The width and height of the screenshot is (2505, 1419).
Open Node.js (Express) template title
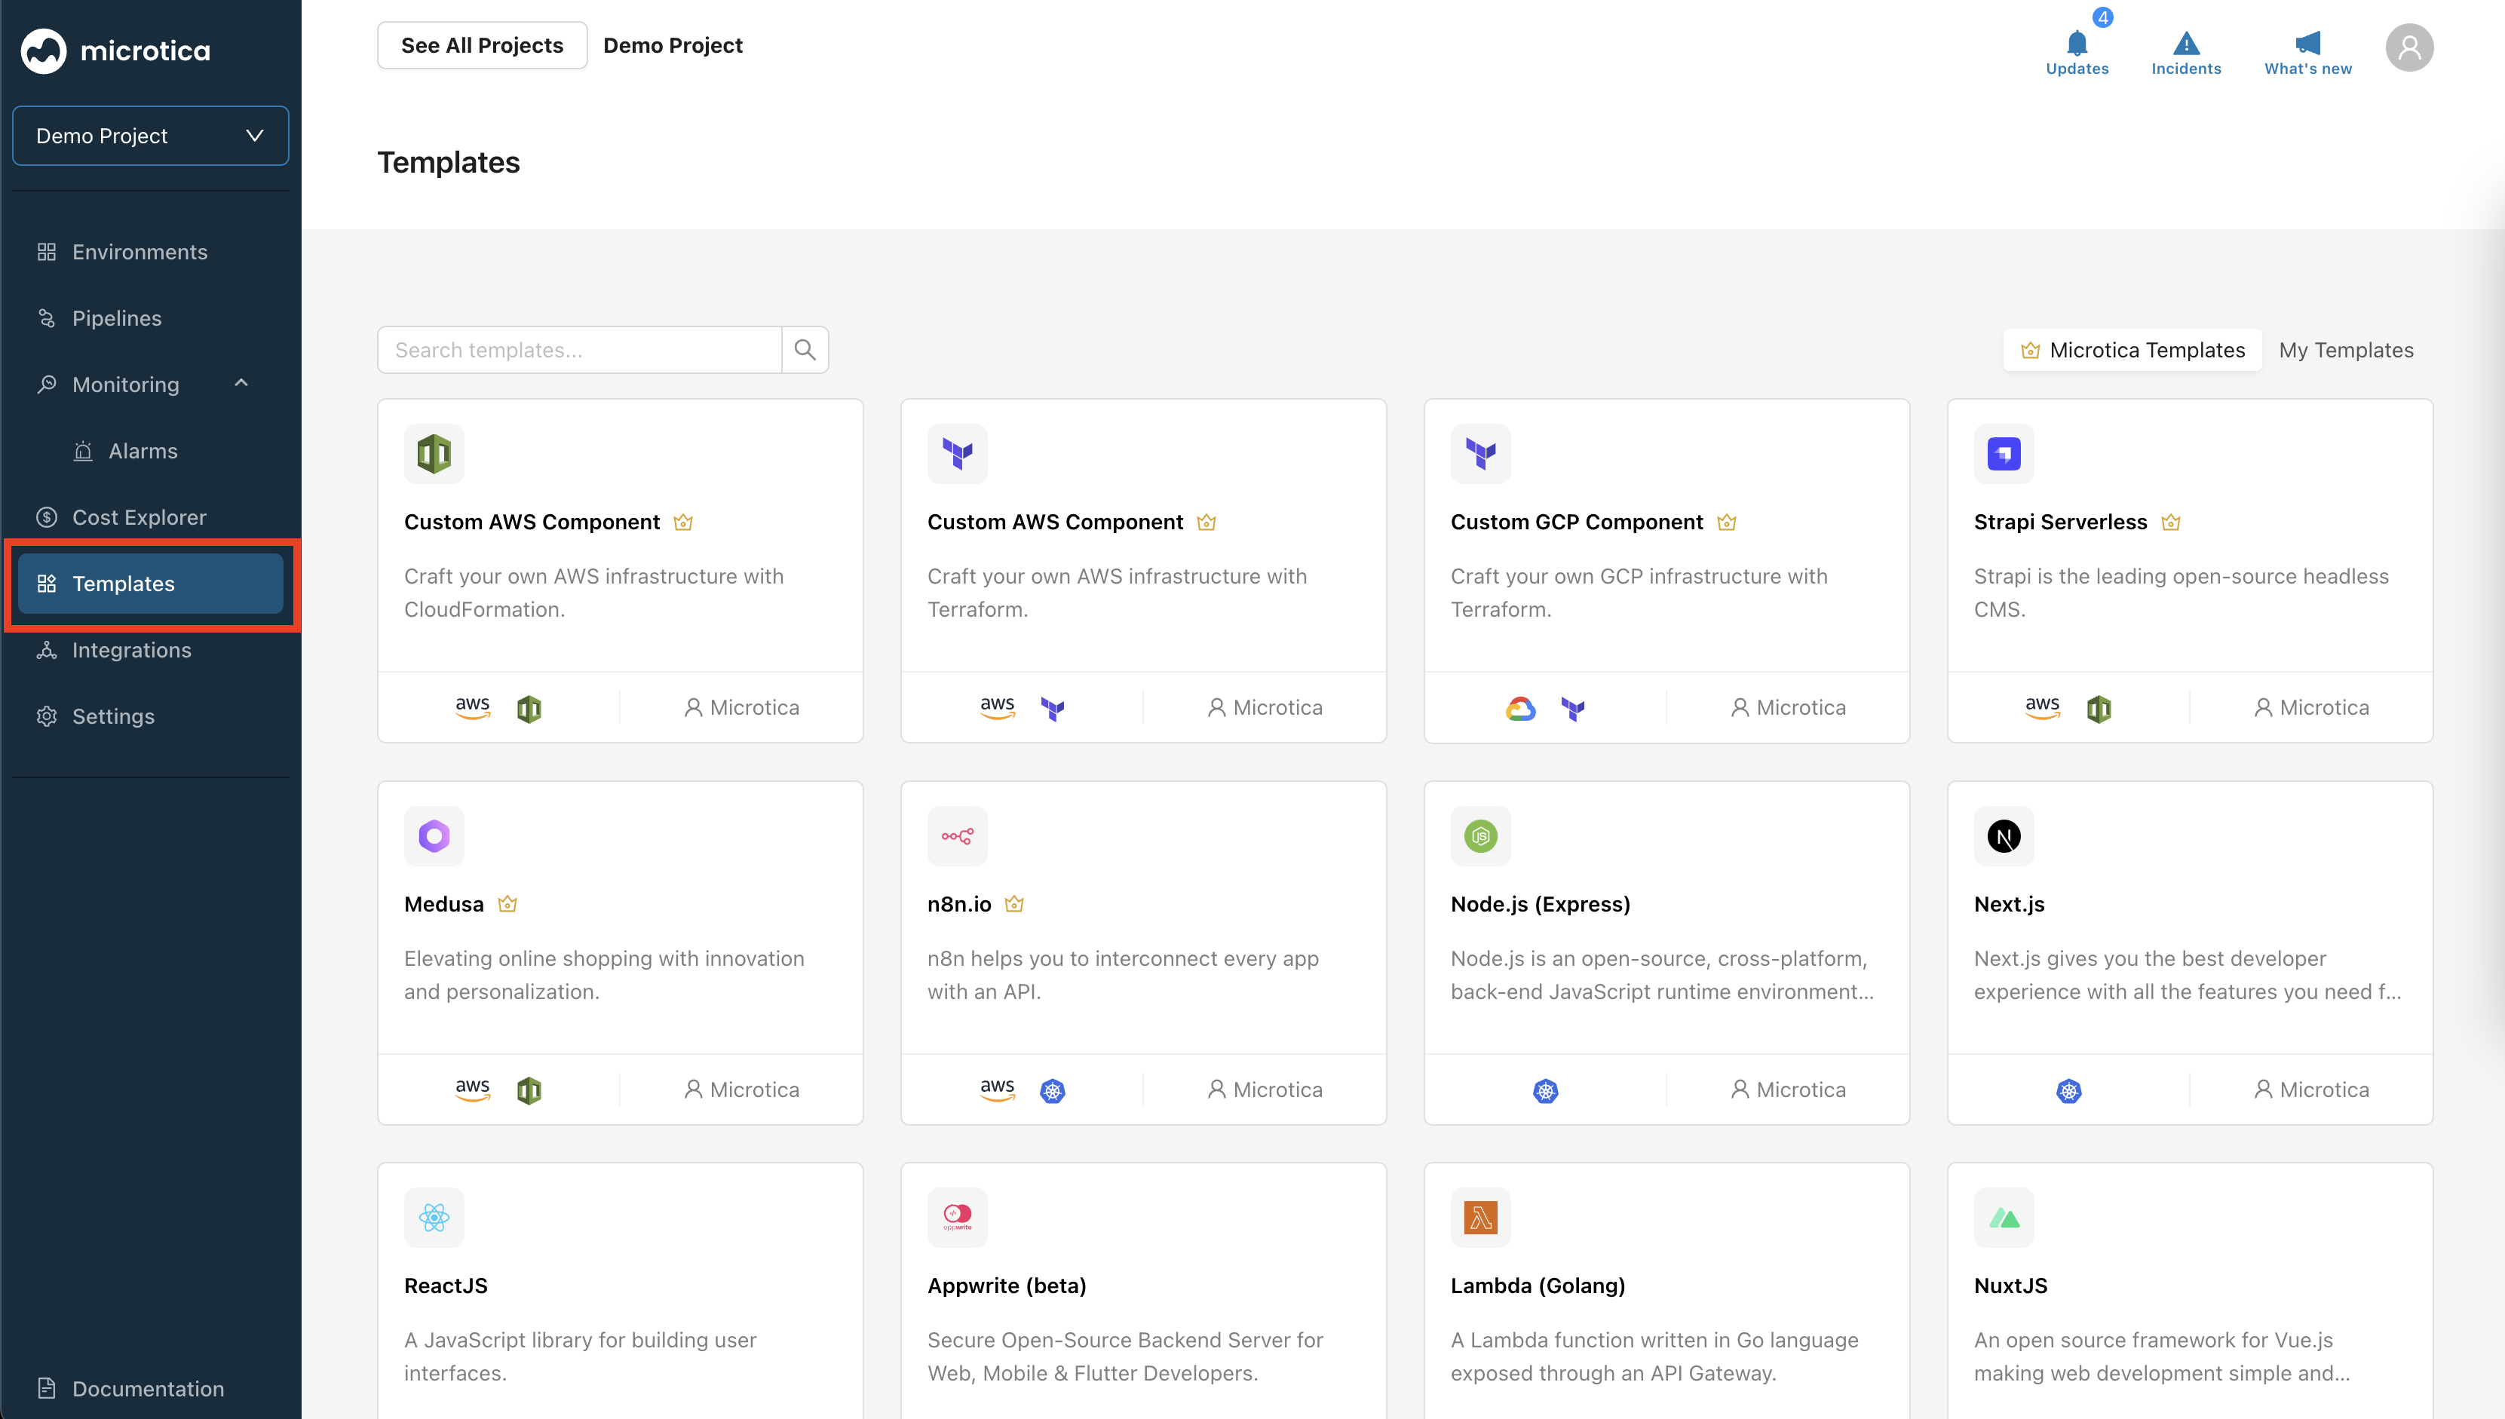1540,903
